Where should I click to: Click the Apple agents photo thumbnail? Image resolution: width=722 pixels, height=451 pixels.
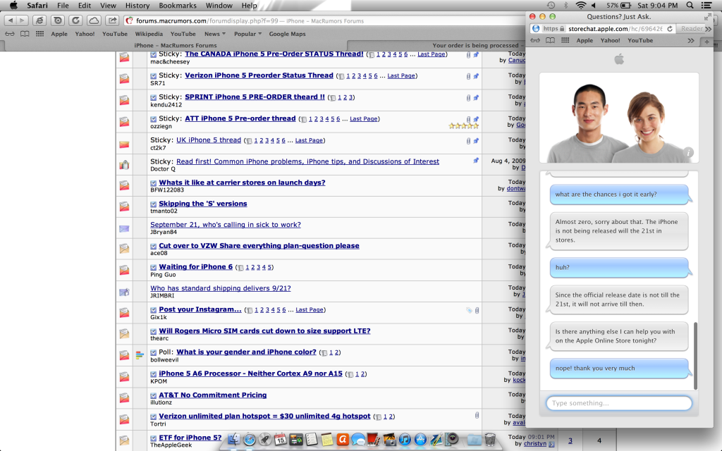619,118
